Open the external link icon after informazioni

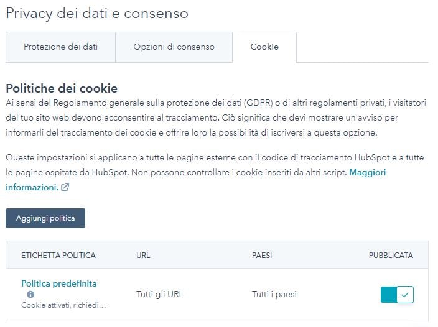(x=65, y=187)
